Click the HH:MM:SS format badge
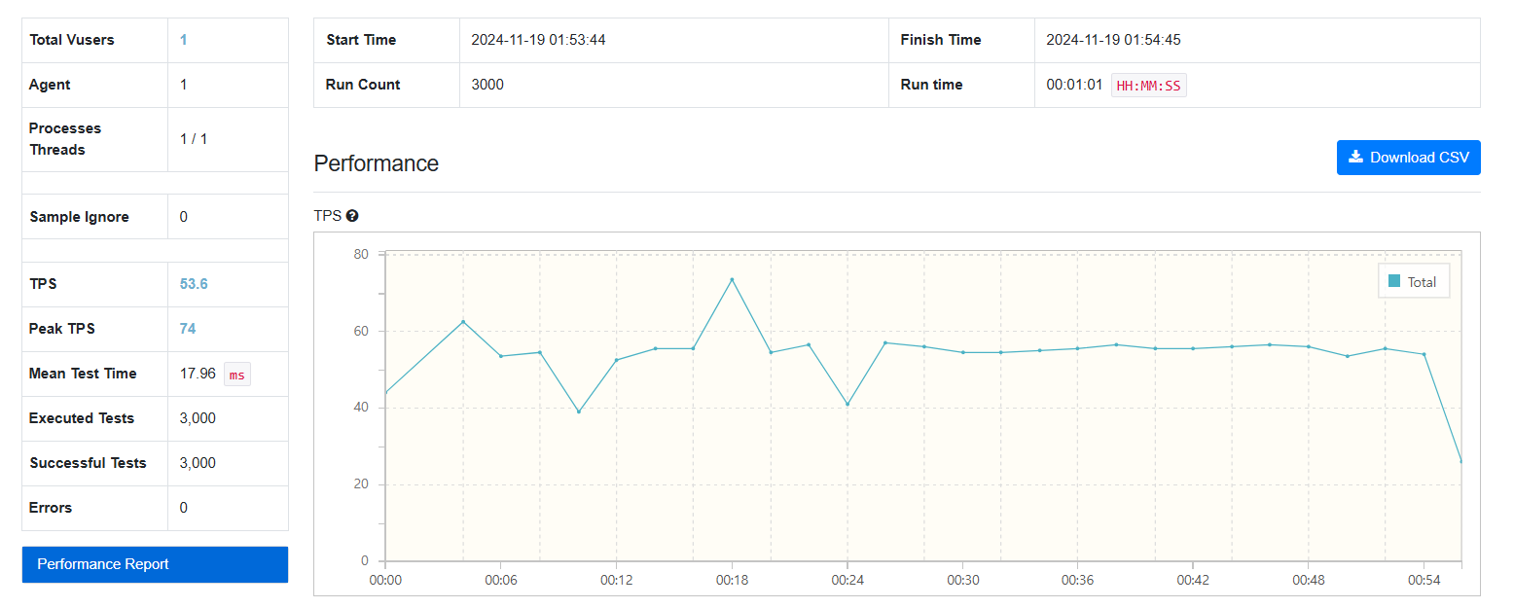The image size is (1514, 608). [1149, 86]
